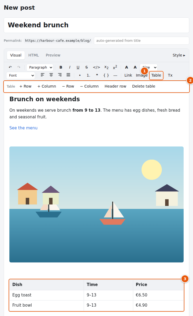
Task: Toggle bold formatting
Action: [61, 67]
